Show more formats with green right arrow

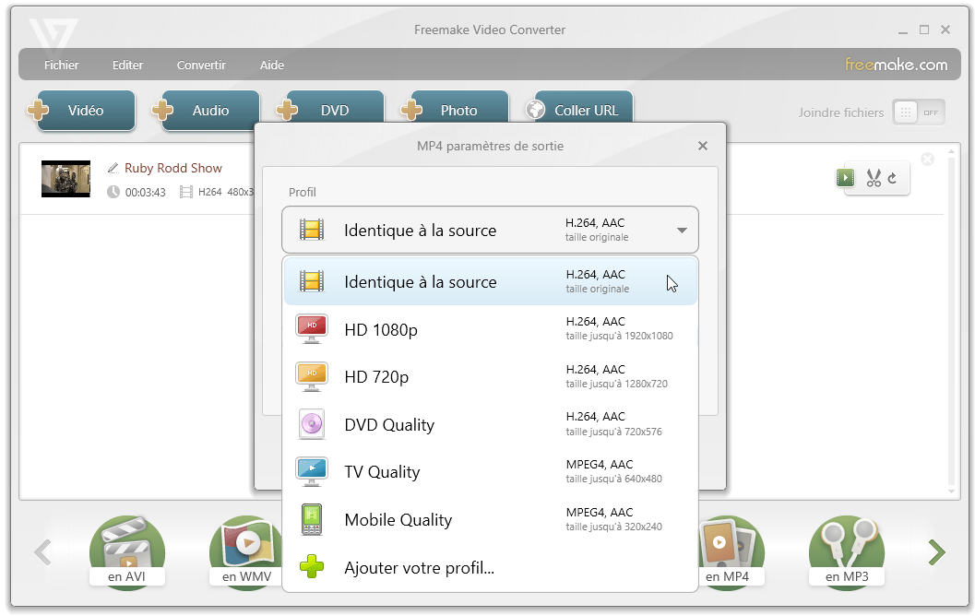point(936,552)
